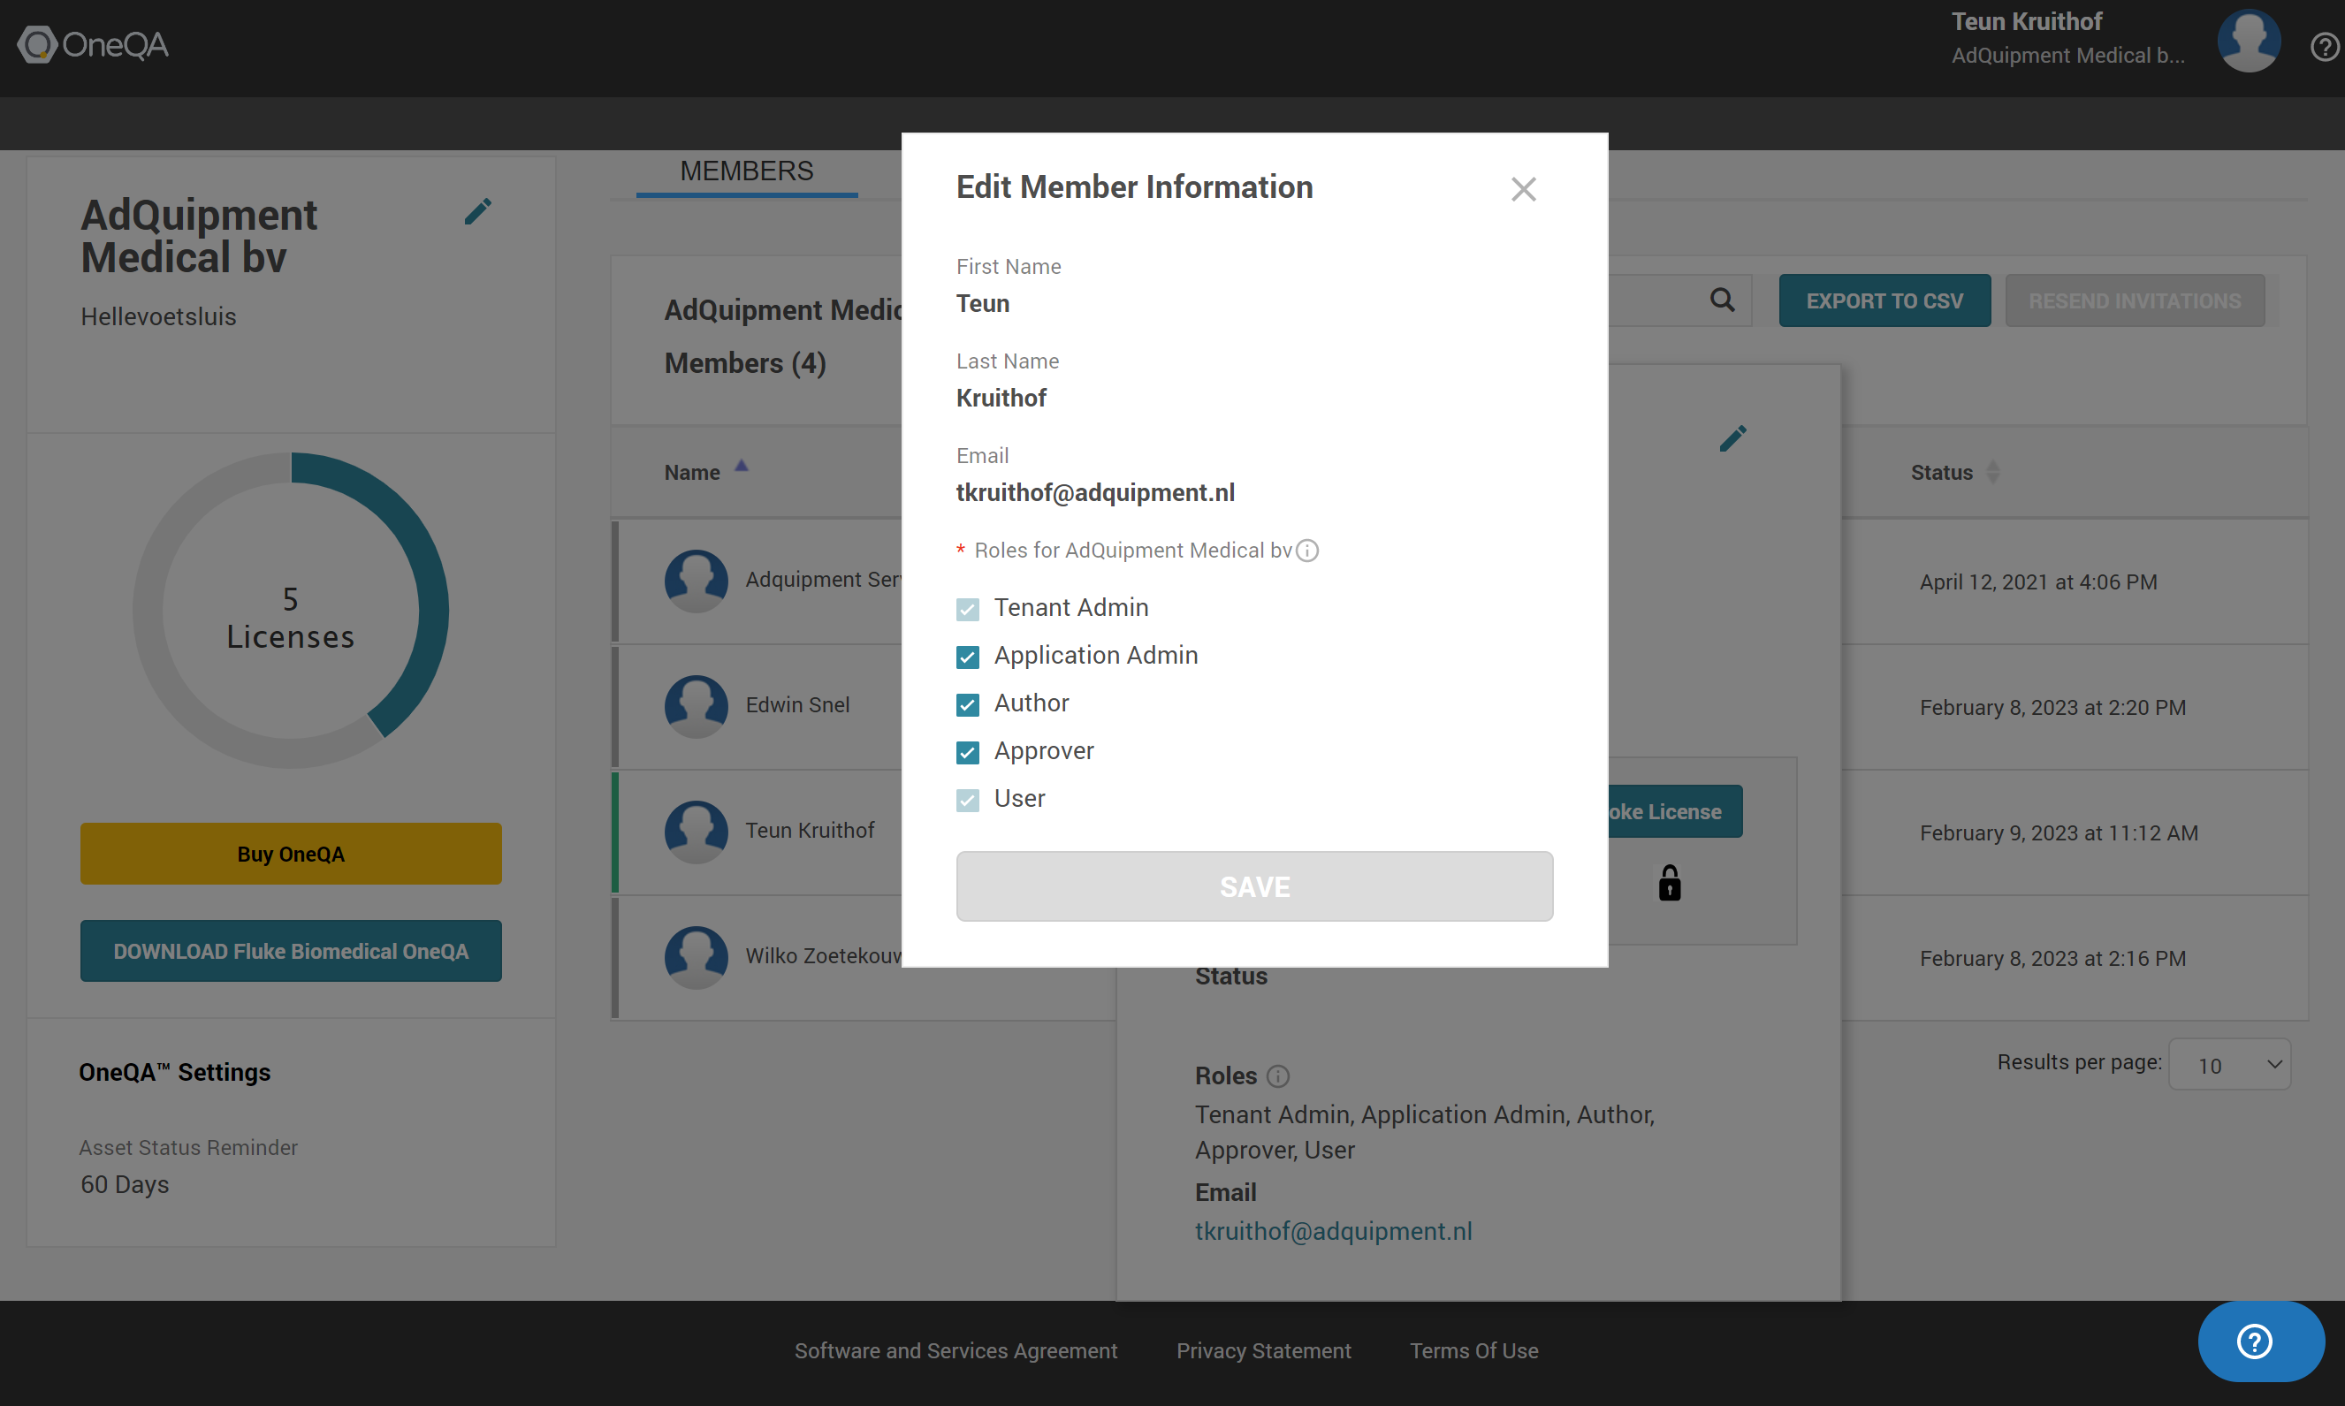This screenshot has height=1406, width=2345.
Task: Click April 12, 2021 at 4:06 PM status
Action: click(2038, 582)
